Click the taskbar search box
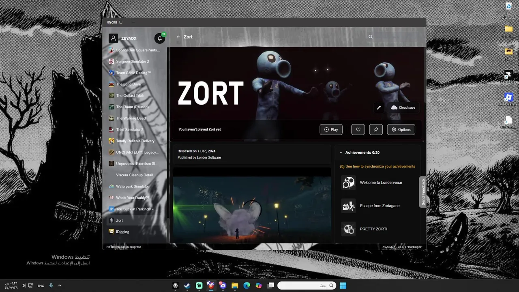 307,286
